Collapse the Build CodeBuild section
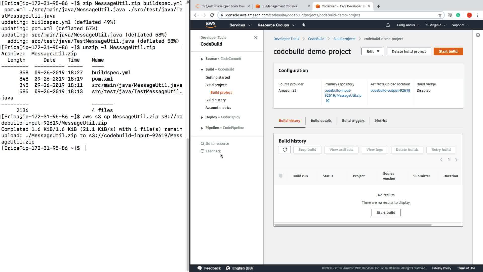The height and width of the screenshot is (272, 483). point(202,70)
